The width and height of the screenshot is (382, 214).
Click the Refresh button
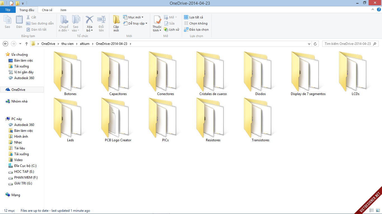315,44
